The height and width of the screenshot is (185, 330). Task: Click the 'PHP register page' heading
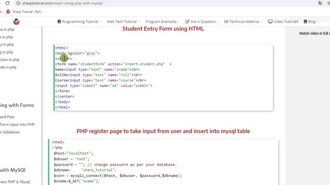click(x=163, y=131)
